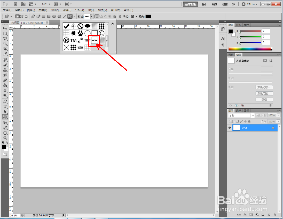Open the 图像(I) menu
Screen dimensions: 283x219
(x=31, y=10)
